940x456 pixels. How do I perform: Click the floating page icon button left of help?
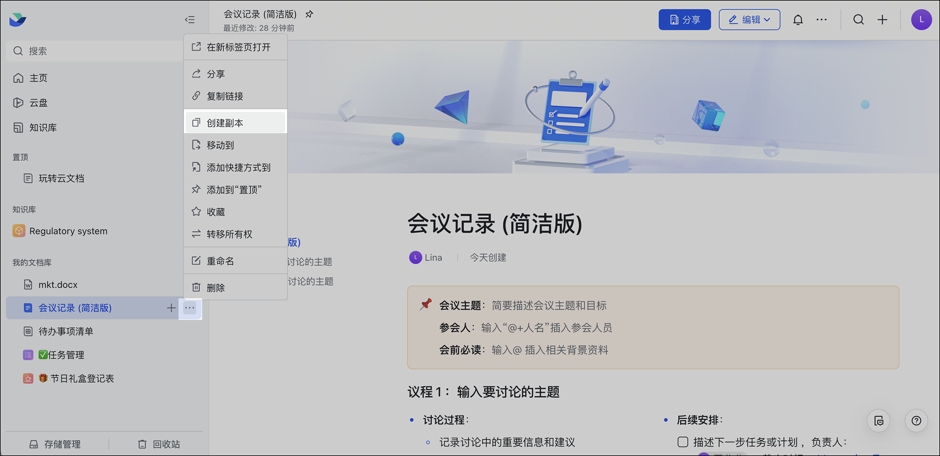click(879, 421)
